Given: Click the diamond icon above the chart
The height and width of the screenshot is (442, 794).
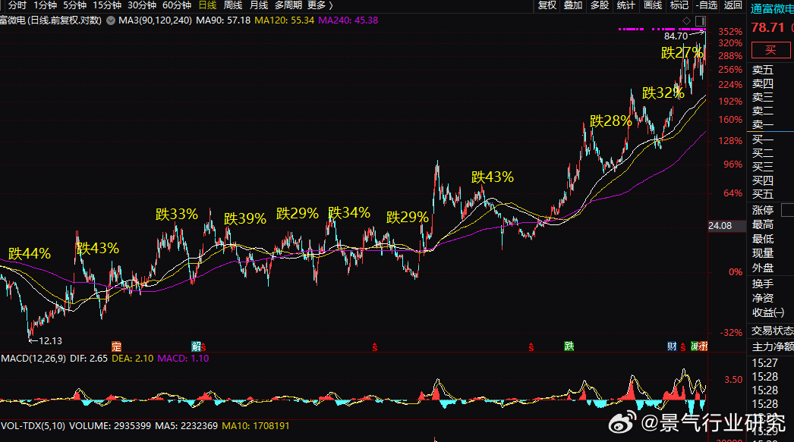Looking at the screenshot, I should coord(687,20).
